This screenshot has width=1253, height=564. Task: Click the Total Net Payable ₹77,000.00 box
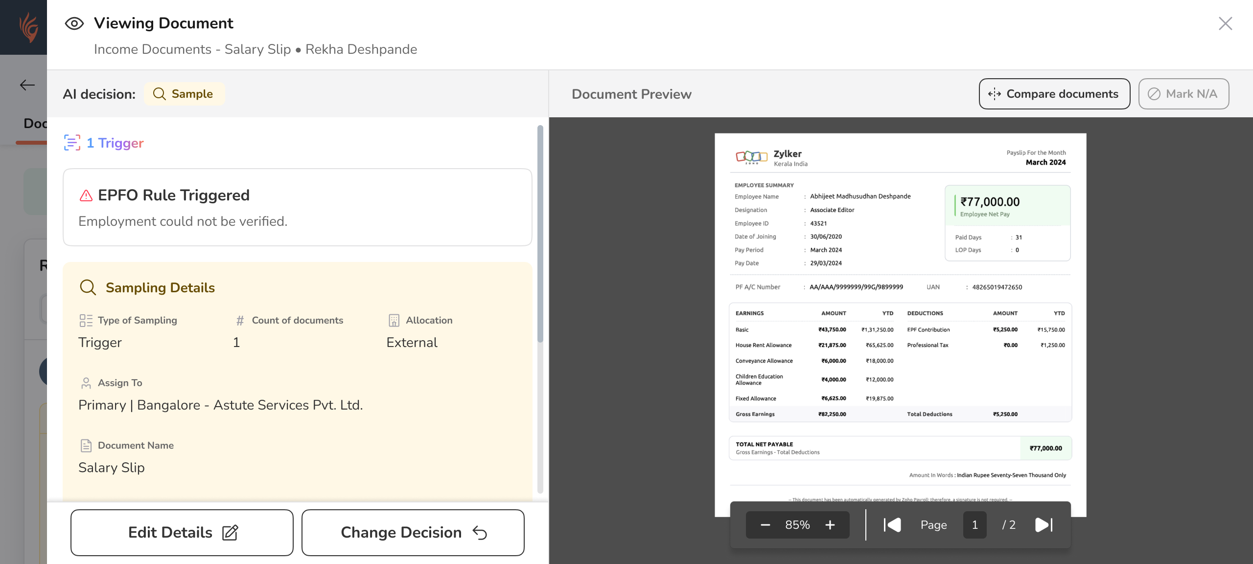(x=1045, y=448)
